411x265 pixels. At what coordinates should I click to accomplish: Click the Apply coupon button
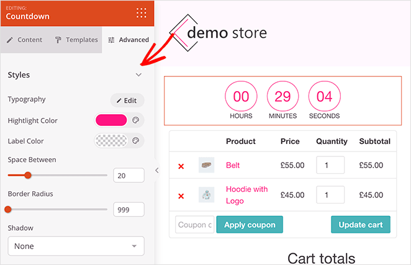click(x=250, y=224)
